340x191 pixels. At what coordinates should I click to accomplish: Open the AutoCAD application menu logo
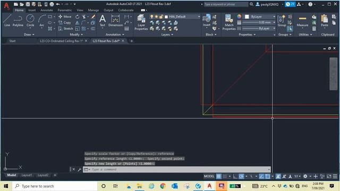[6, 6]
